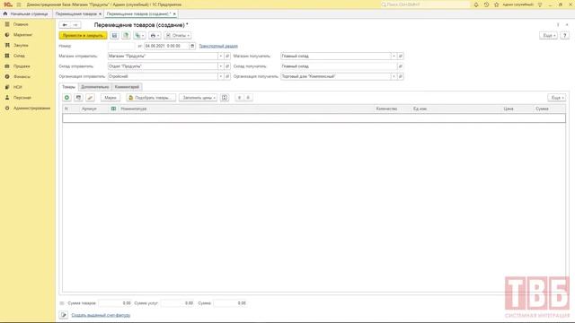
Task: Expand the Склад отправитель dropdown arrow
Action: [221, 66]
